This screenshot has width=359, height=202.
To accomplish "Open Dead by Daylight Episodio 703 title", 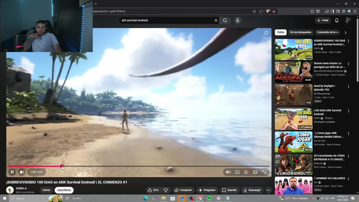I will (x=324, y=88).
